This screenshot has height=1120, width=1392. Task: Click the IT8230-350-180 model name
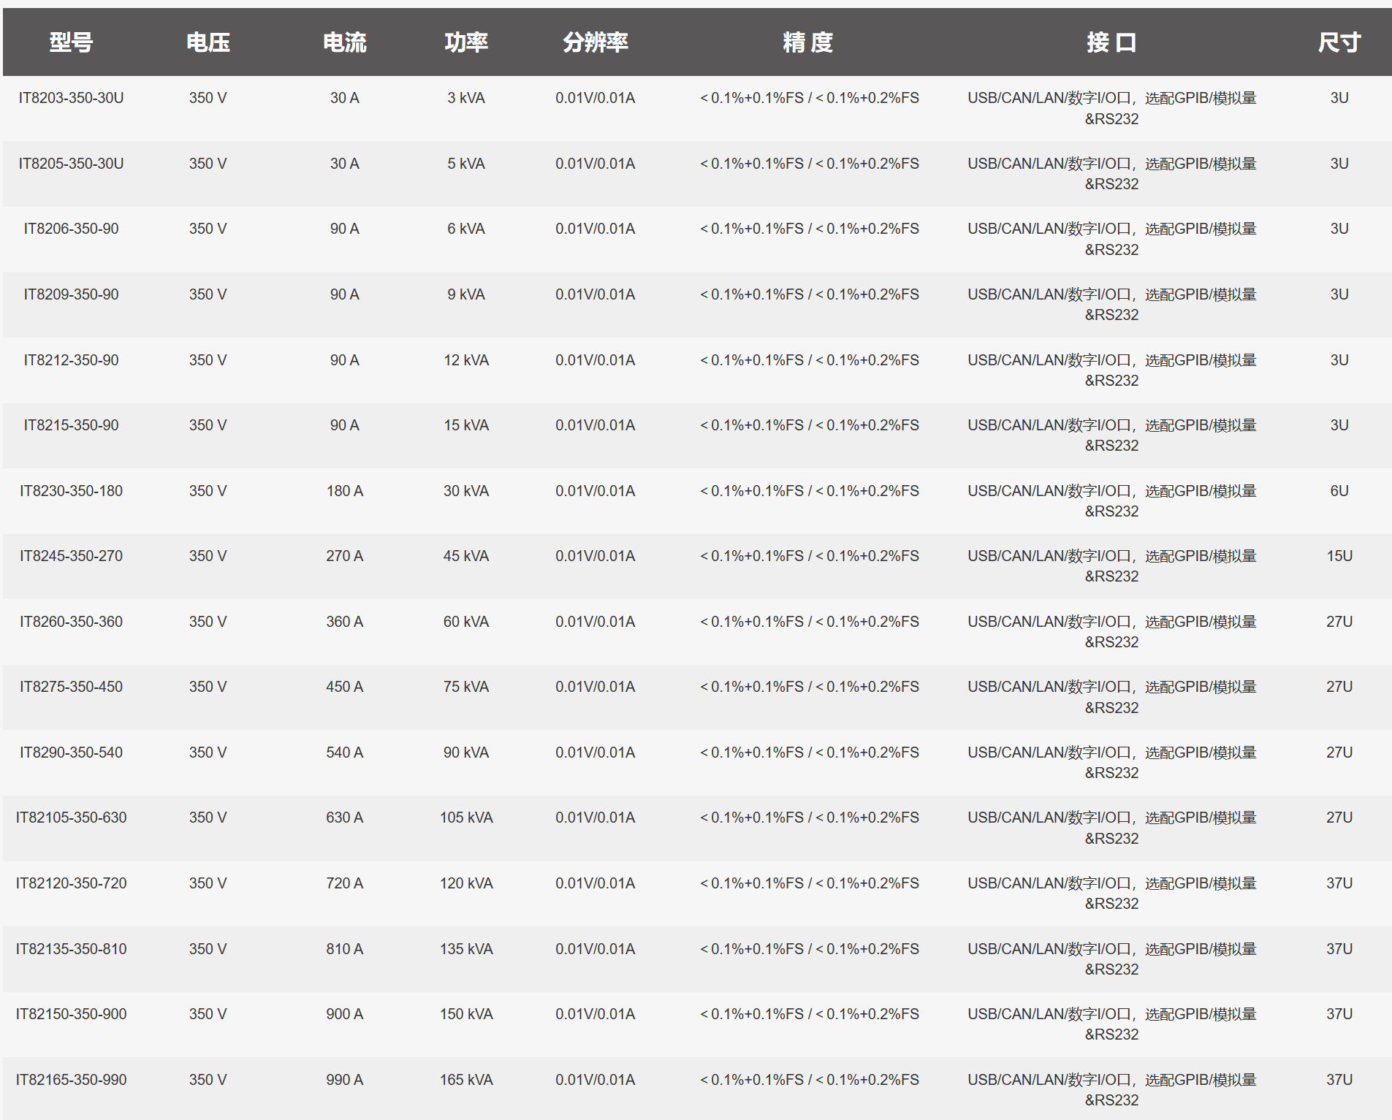[71, 491]
